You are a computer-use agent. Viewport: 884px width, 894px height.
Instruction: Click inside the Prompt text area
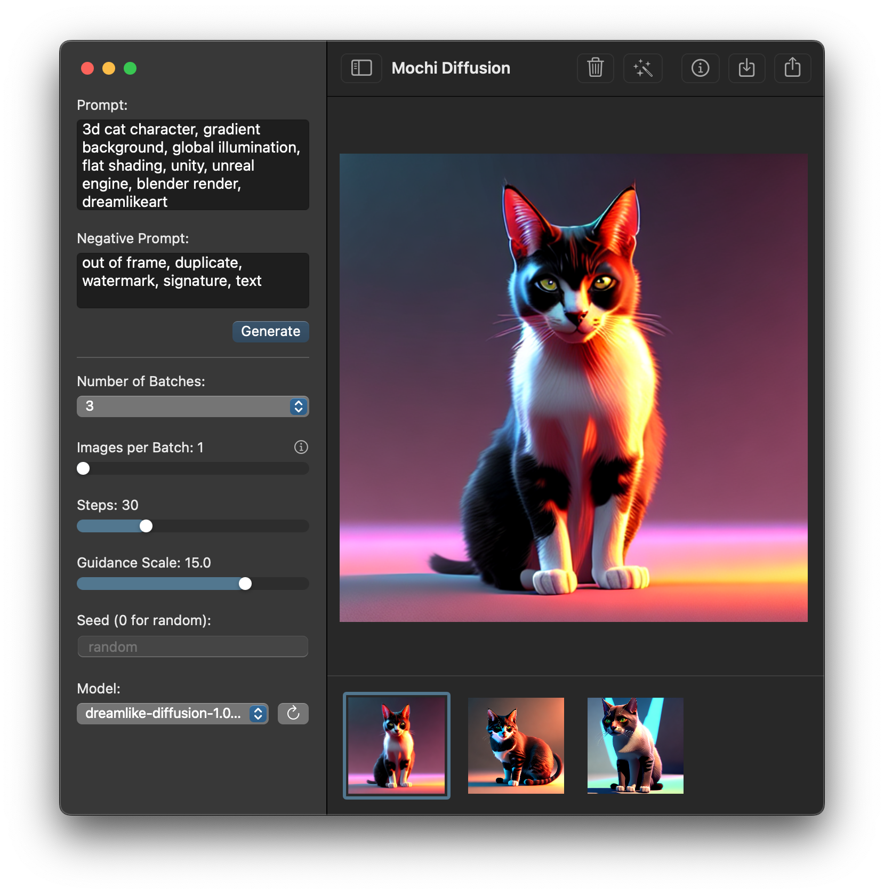(193, 165)
